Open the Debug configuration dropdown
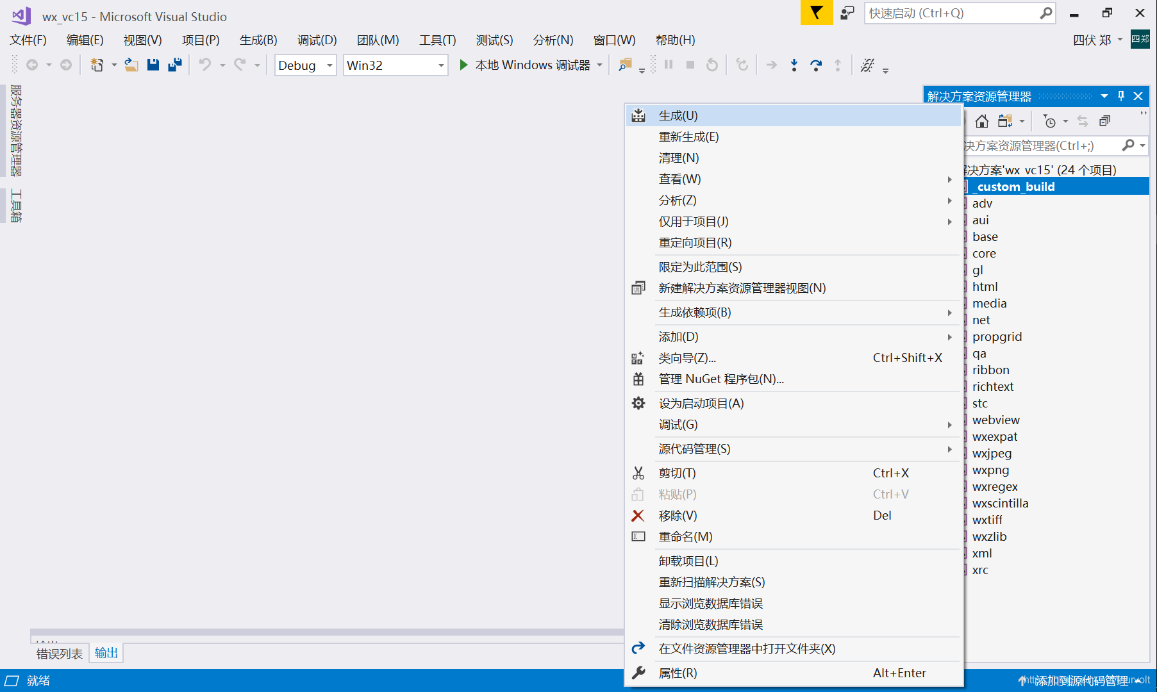This screenshot has height=692, width=1157. (304, 65)
